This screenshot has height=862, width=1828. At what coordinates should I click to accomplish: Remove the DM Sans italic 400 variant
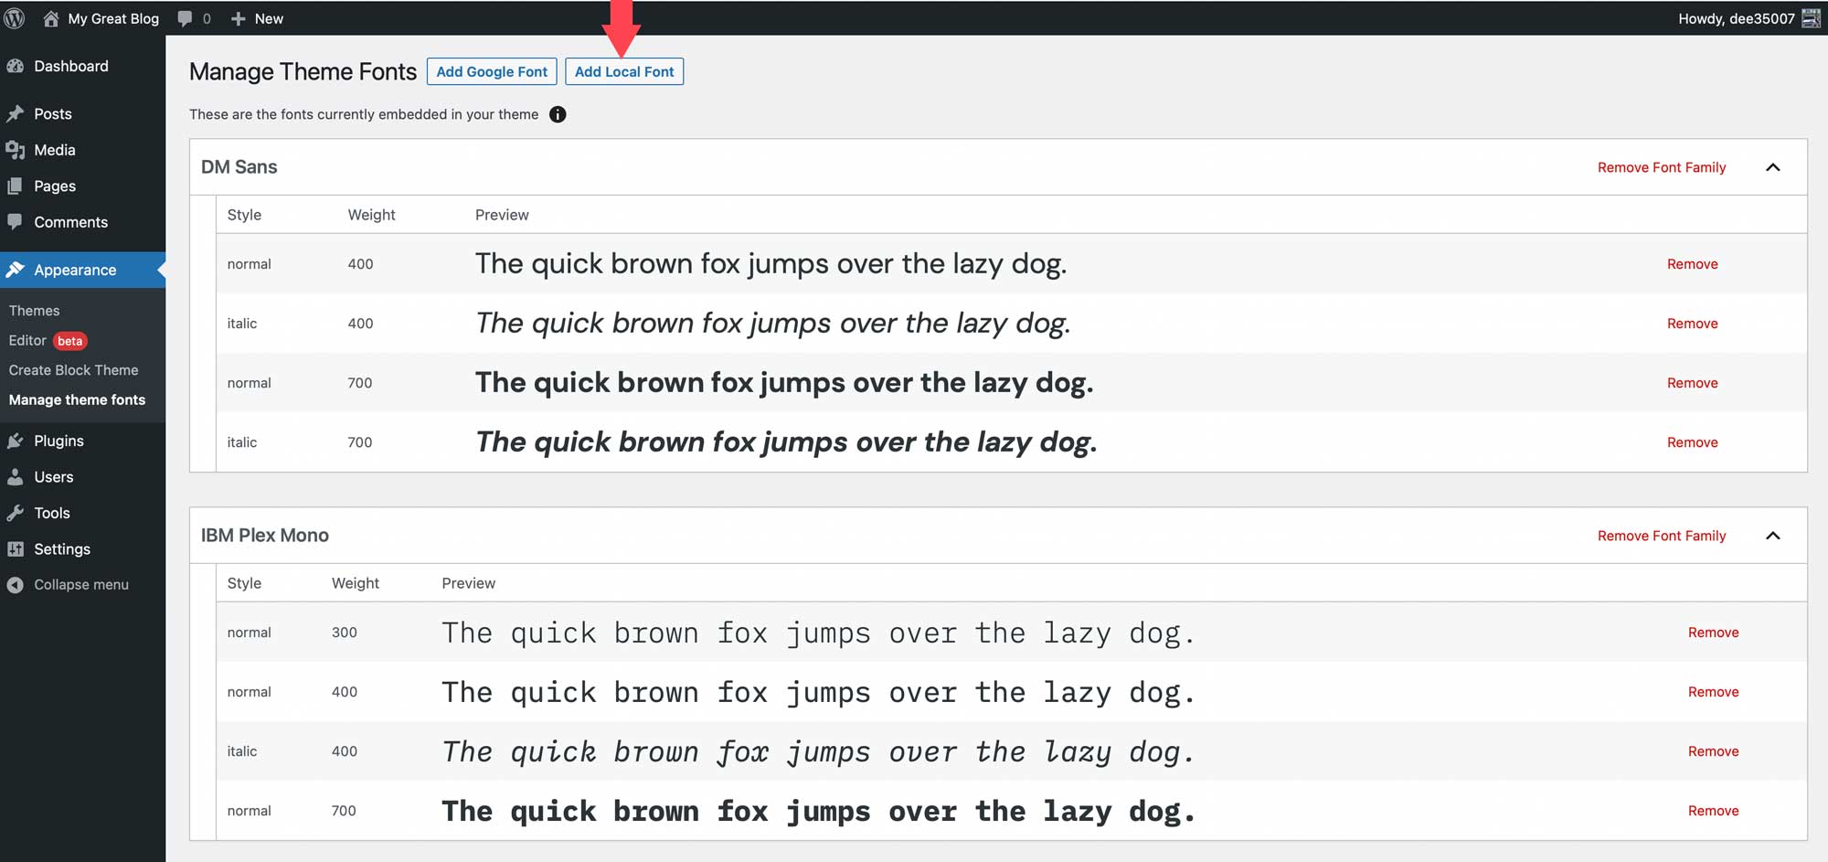click(1692, 323)
